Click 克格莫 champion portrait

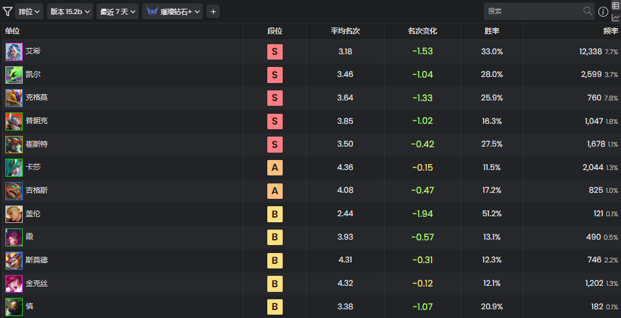click(14, 98)
